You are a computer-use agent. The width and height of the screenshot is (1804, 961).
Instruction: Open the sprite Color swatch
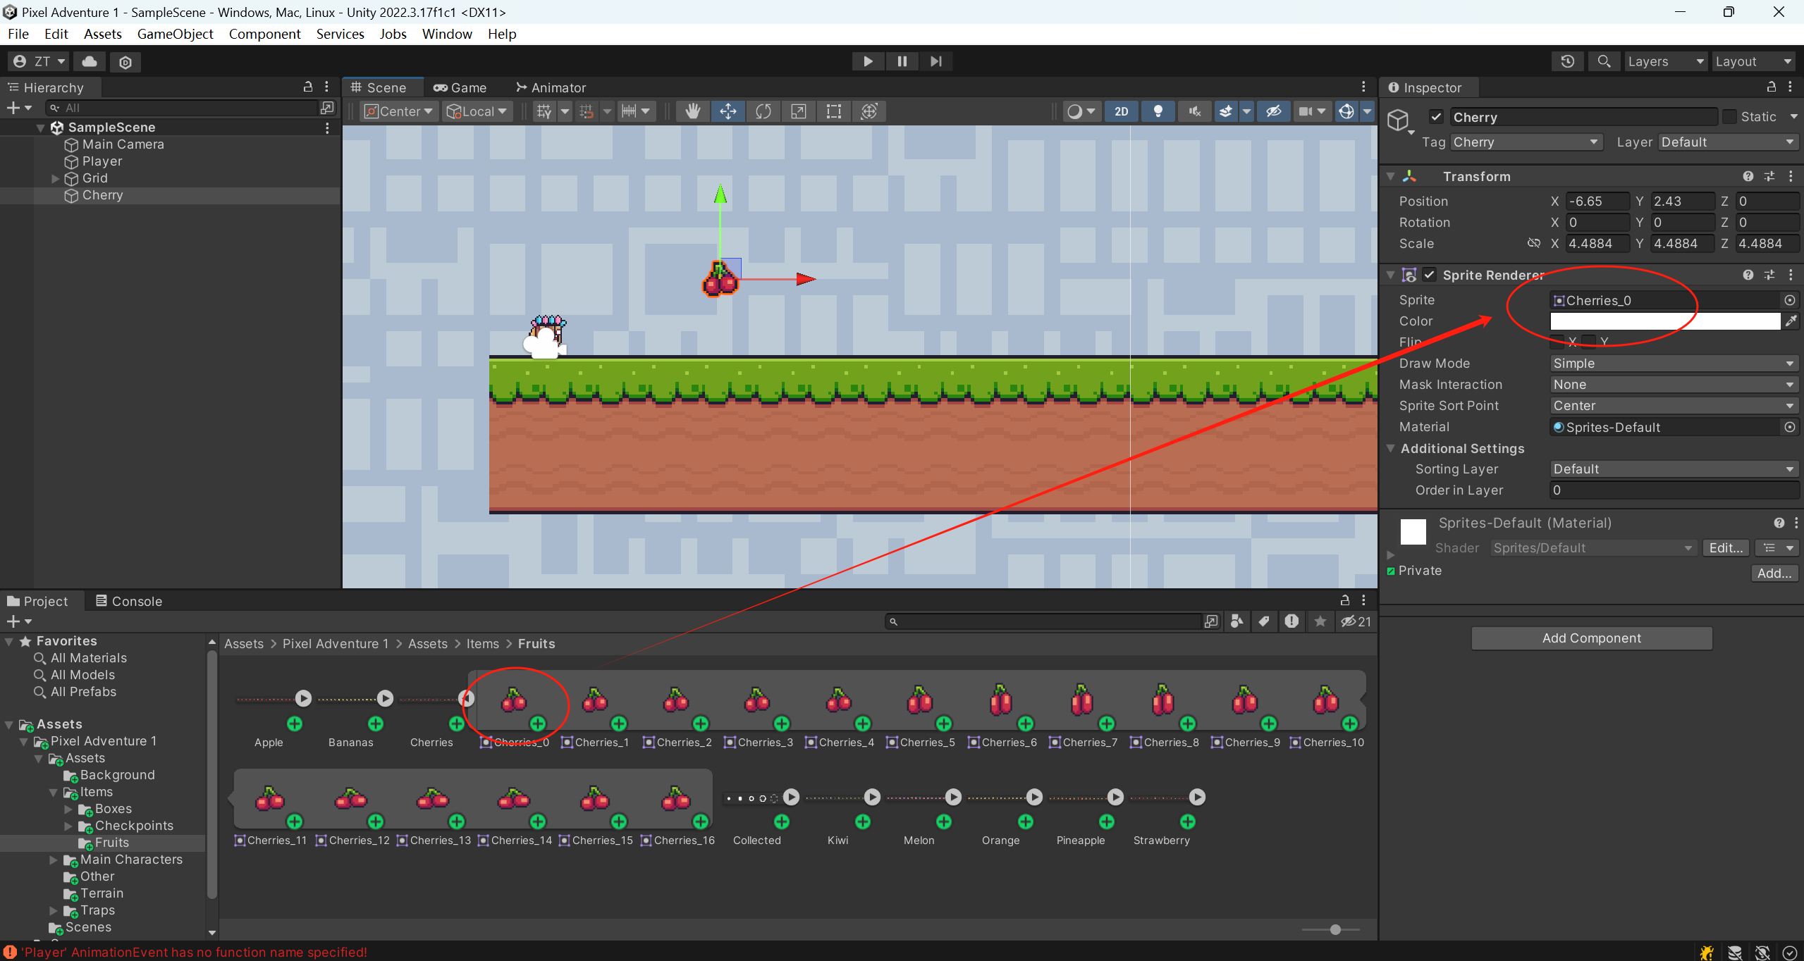coord(1664,321)
